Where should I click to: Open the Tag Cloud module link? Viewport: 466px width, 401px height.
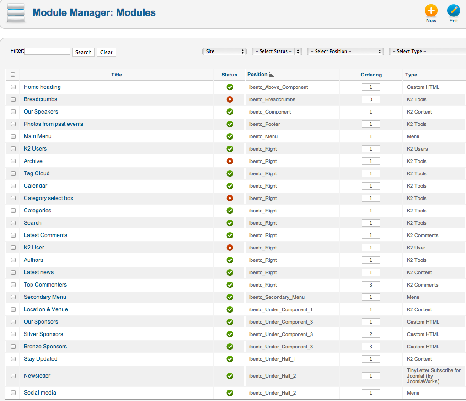coord(37,173)
